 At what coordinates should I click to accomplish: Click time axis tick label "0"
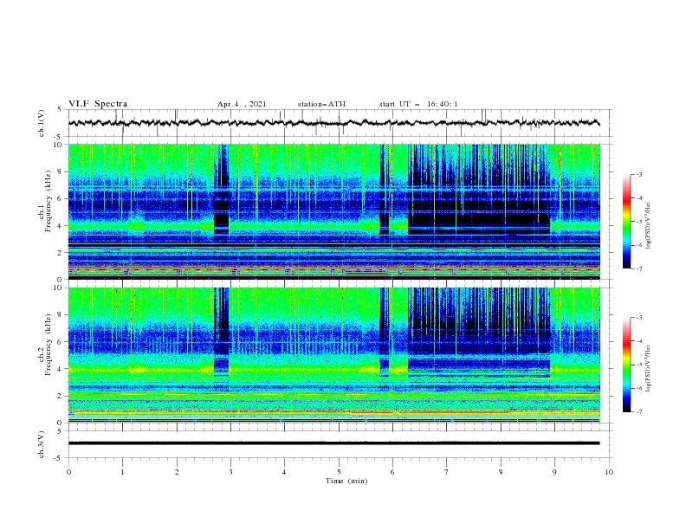coord(68,472)
